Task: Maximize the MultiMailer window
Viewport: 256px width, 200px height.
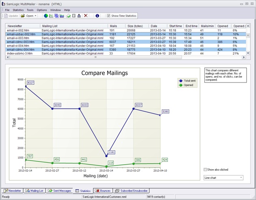Action: (247, 4)
